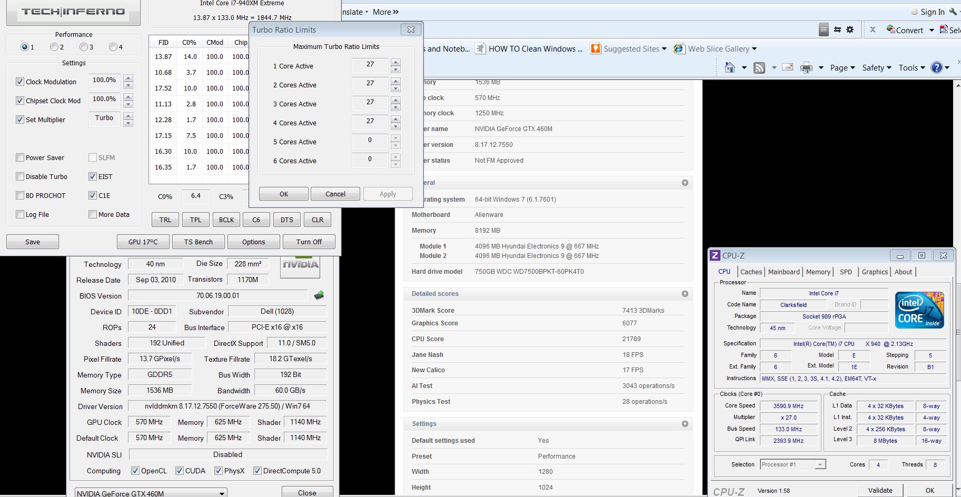Click the gray X stop icon near Convert
The height and width of the screenshot is (497, 961).
(873, 29)
